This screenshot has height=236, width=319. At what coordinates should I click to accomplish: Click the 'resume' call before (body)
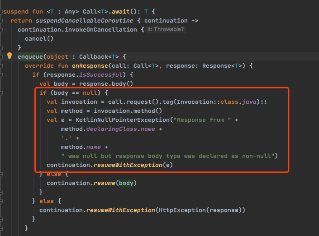point(105,183)
